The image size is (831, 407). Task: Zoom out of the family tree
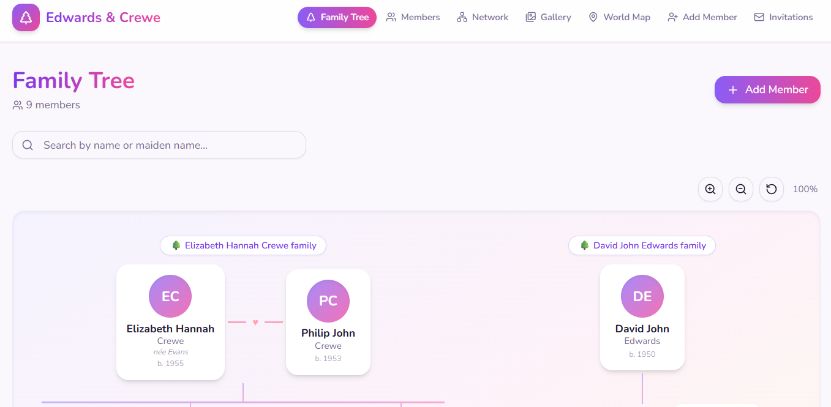coord(741,189)
